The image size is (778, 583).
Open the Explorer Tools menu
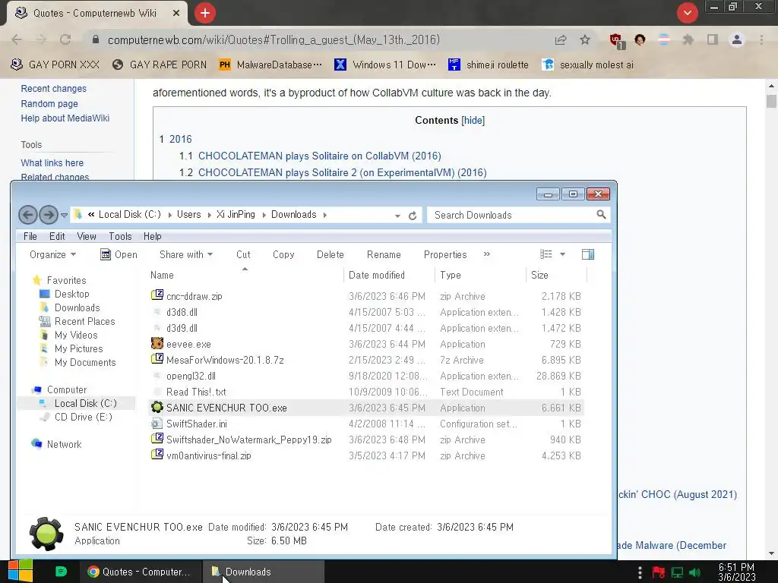120,237
